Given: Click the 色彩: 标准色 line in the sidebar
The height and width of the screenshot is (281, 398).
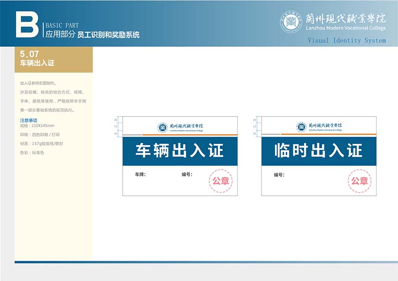Looking at the screenshot, I should tap(32, 153).
